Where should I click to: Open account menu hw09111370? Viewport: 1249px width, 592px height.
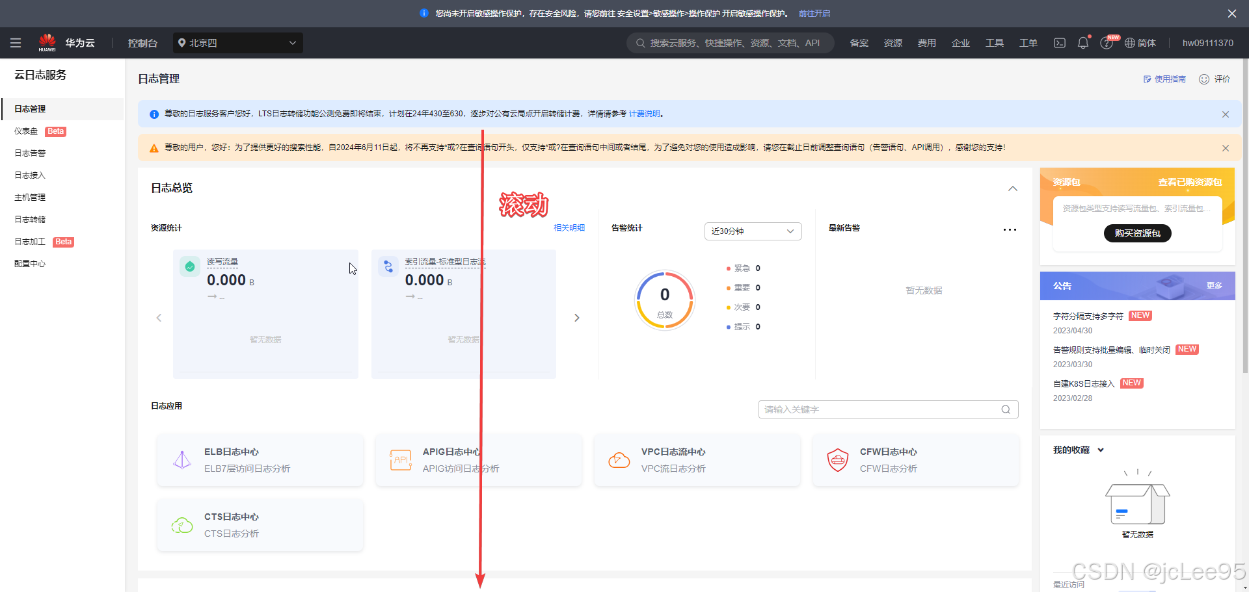[1208, 43]
